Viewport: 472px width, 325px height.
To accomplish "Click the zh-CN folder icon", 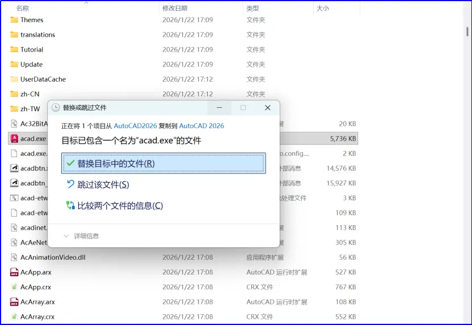I will tap(14, 94).
